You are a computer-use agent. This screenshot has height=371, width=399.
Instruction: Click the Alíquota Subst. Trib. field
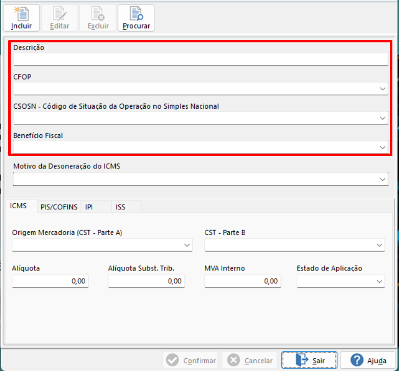click(x=146, y=281)
